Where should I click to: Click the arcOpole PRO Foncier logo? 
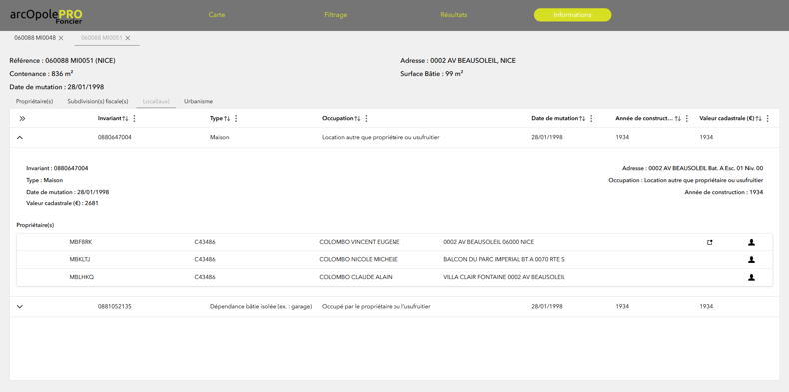coord(46,16)
